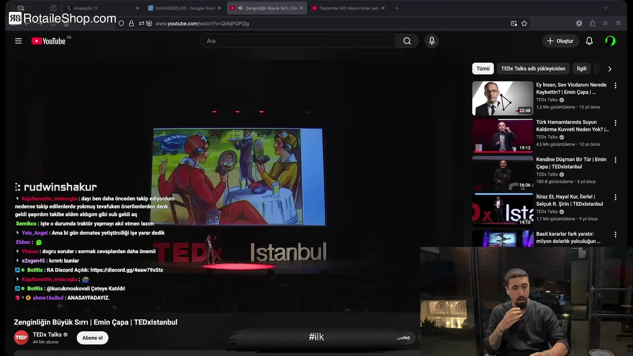The image size is (633, 356).
Task: Click username Kajuhanettin_imlecoglu in the first chat message
Action: point(49,199)
